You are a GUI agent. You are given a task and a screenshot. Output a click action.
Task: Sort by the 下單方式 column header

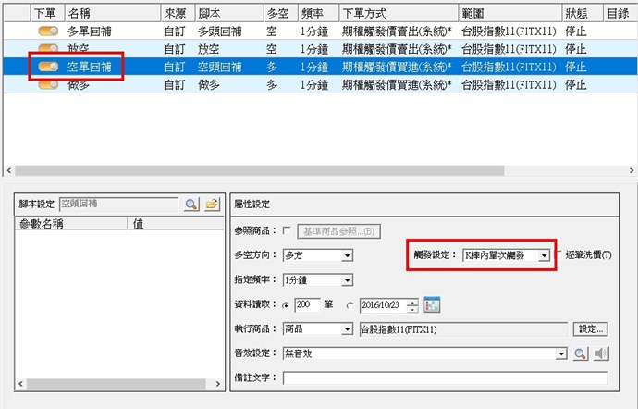click(399, 14)
